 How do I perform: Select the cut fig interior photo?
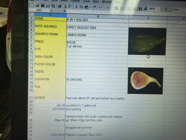point(145,80)
